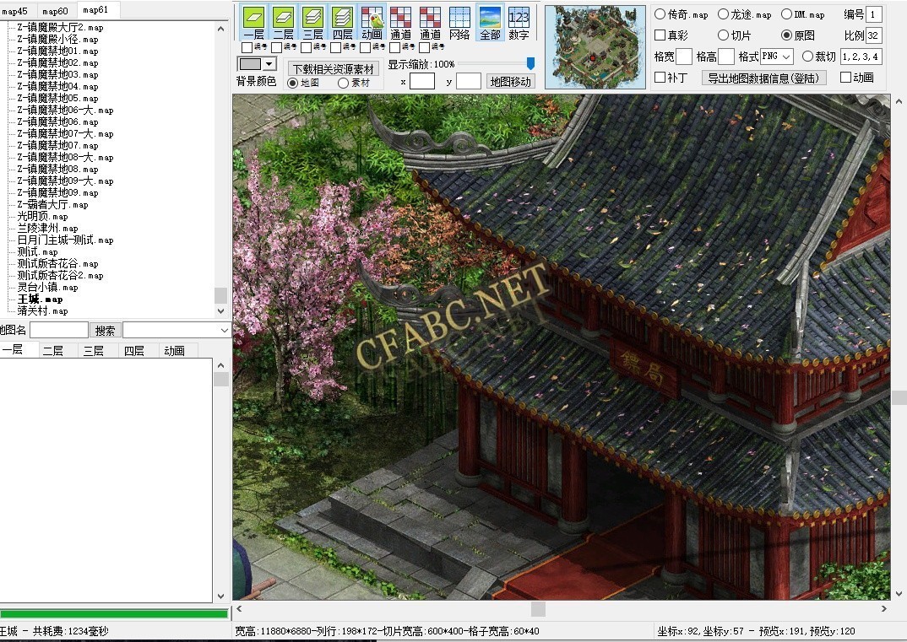Click the x coordinate input field

pos(422,81)
